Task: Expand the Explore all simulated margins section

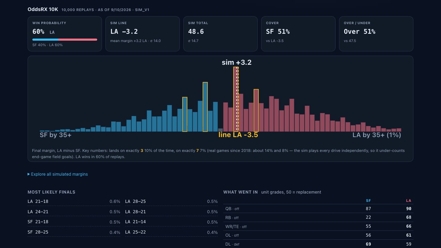Action: pos(58,174)
